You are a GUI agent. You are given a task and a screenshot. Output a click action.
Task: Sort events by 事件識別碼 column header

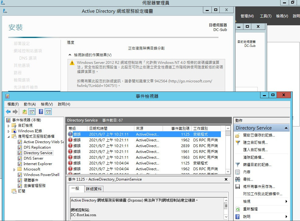click(177, 129)
